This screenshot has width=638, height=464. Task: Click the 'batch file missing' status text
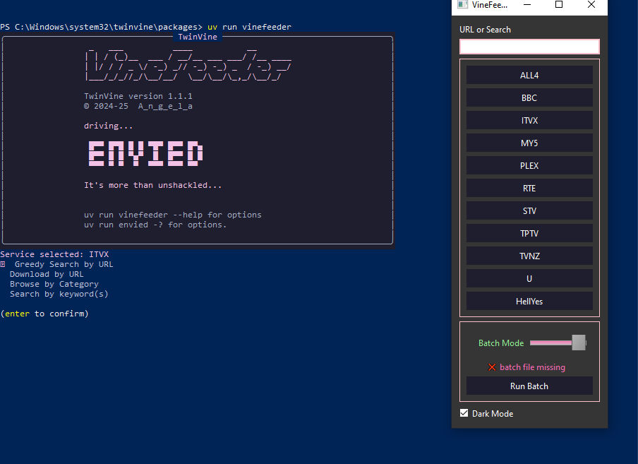pos(532,367)
